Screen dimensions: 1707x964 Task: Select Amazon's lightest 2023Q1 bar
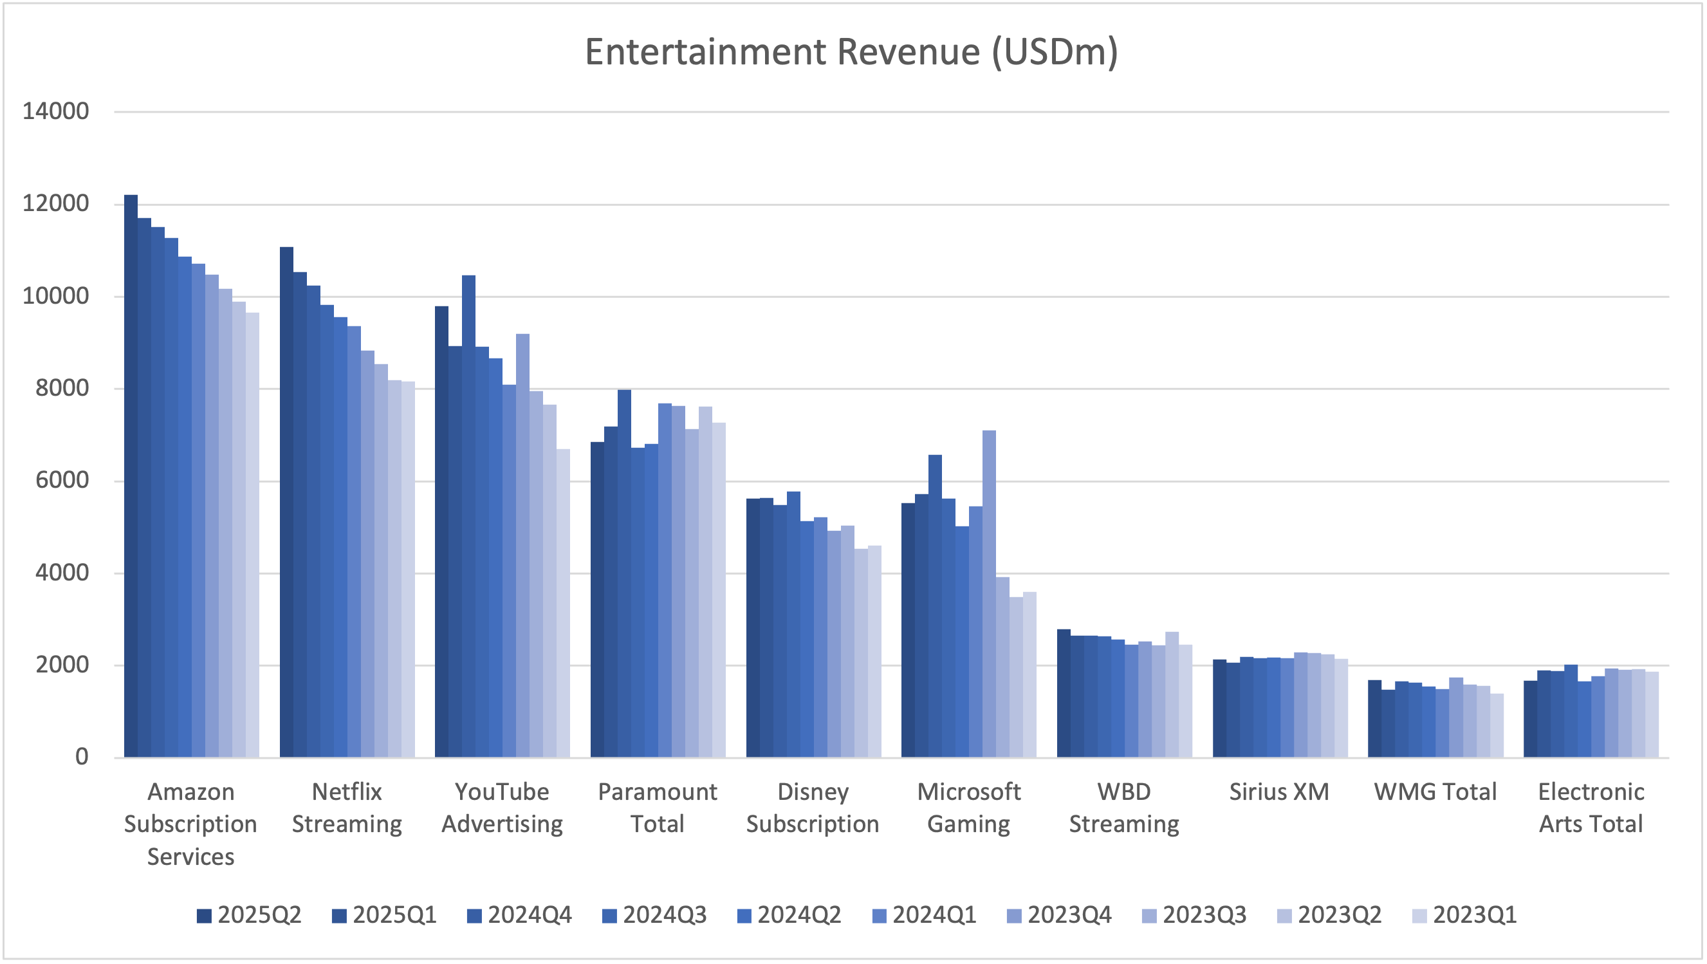[x=252, y=535]
